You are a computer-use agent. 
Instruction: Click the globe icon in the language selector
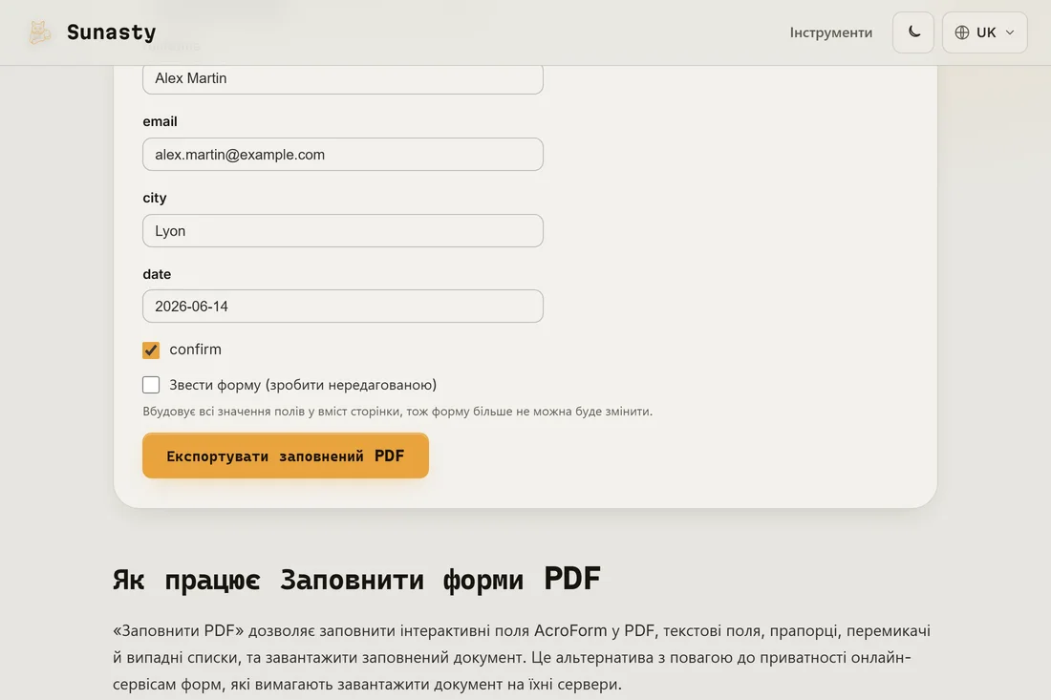coord(962,32)
